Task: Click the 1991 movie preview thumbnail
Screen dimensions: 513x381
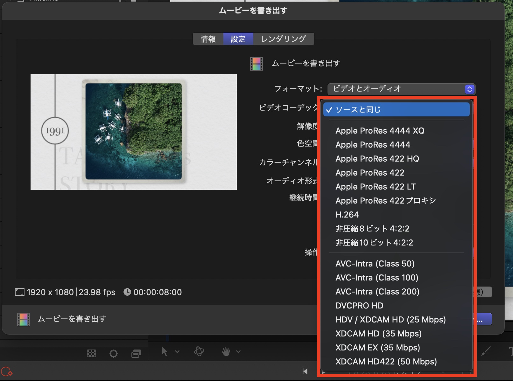Action: click(133, 132)
